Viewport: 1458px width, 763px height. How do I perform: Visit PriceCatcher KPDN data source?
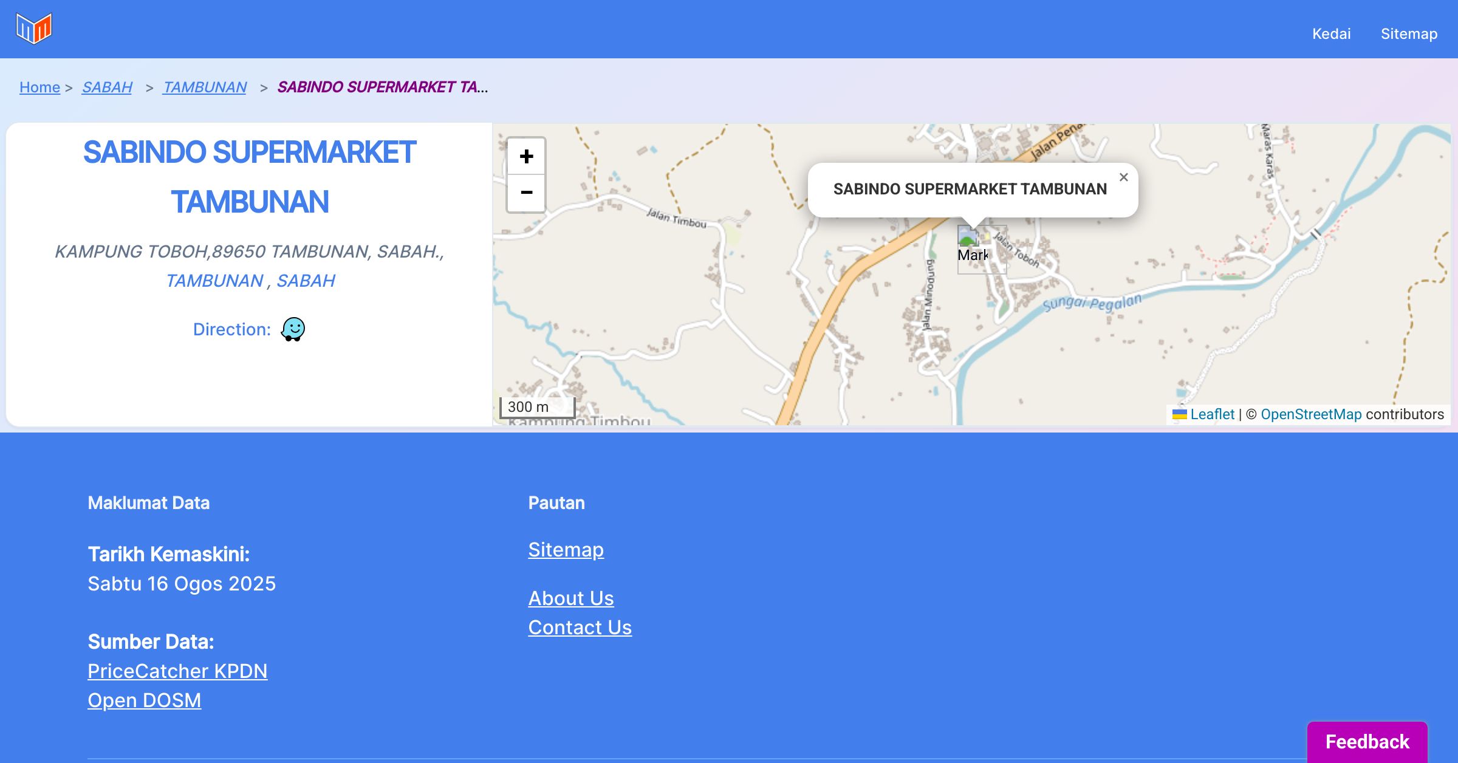click(x=177, y=671)
